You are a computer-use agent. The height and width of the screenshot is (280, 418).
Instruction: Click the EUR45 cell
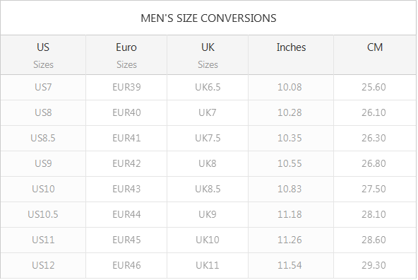click(x=126, y=240)
